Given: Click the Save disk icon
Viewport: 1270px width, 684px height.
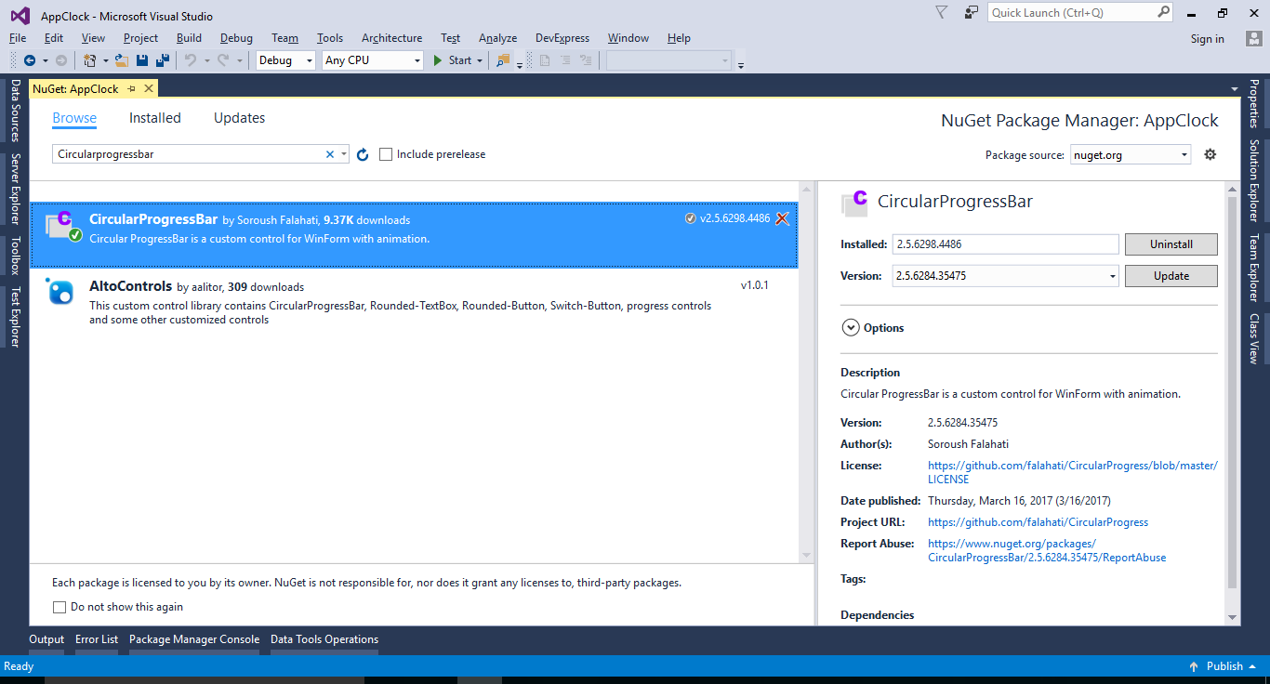Looking at the screenshot, I should point(142,60).
